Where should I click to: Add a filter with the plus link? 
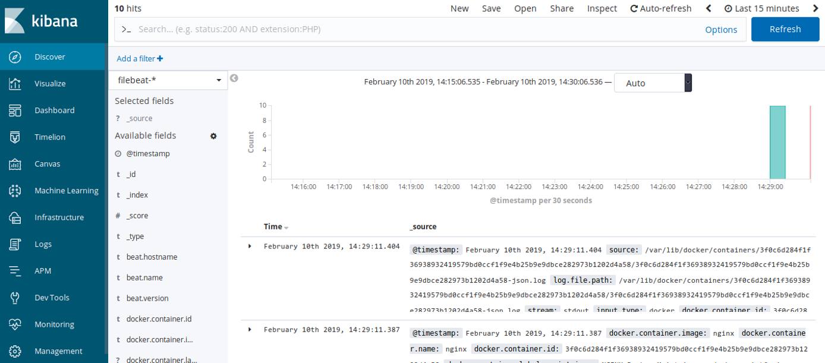coord(139,58)
